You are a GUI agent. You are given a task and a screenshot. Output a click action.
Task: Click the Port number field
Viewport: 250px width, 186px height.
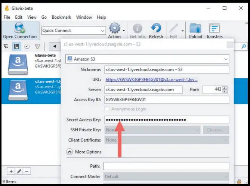(x=213, y=90)
